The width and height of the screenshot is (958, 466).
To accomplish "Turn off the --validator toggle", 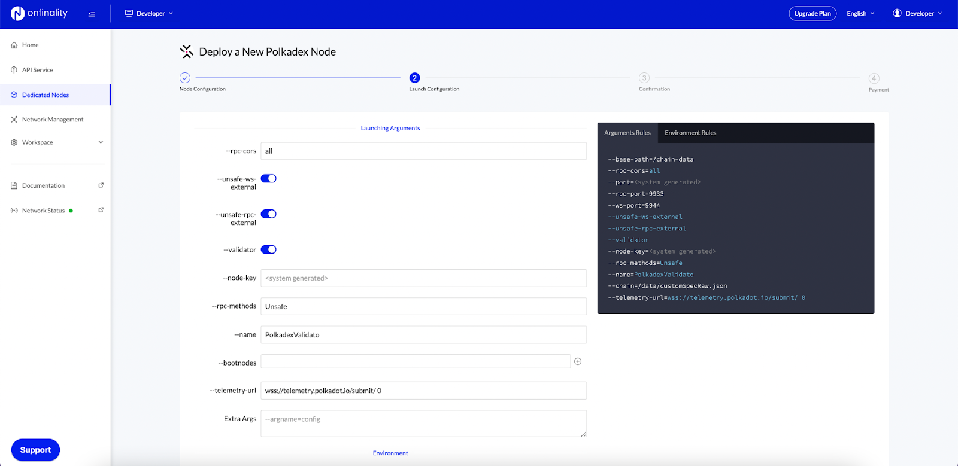I will pyautogui.click(x=268, y=249).
